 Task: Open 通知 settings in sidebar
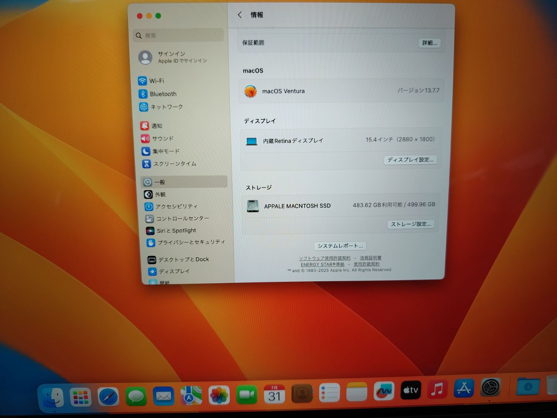151,126
